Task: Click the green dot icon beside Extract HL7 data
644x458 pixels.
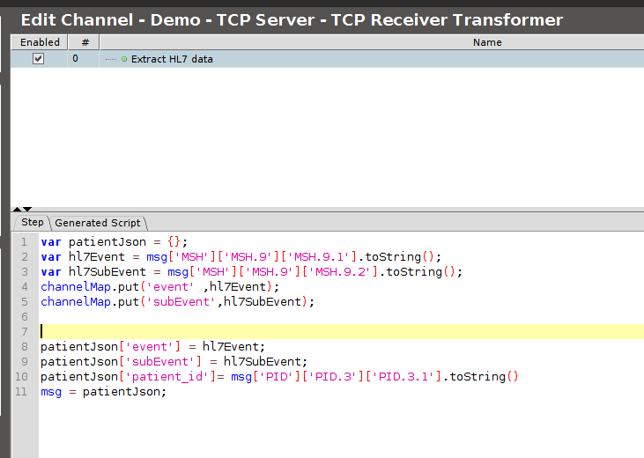Action: click(124, 59)
